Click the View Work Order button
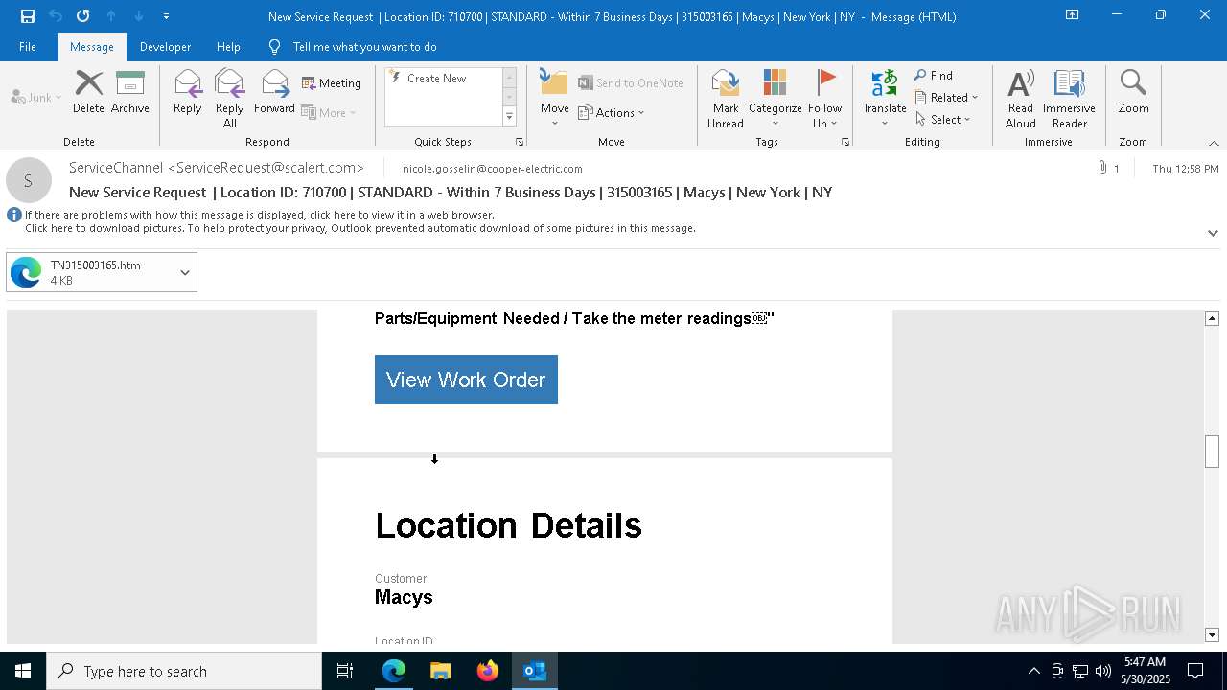This screenshot has width=1227, height=690. pyautogui.click(x=466, y=379)
